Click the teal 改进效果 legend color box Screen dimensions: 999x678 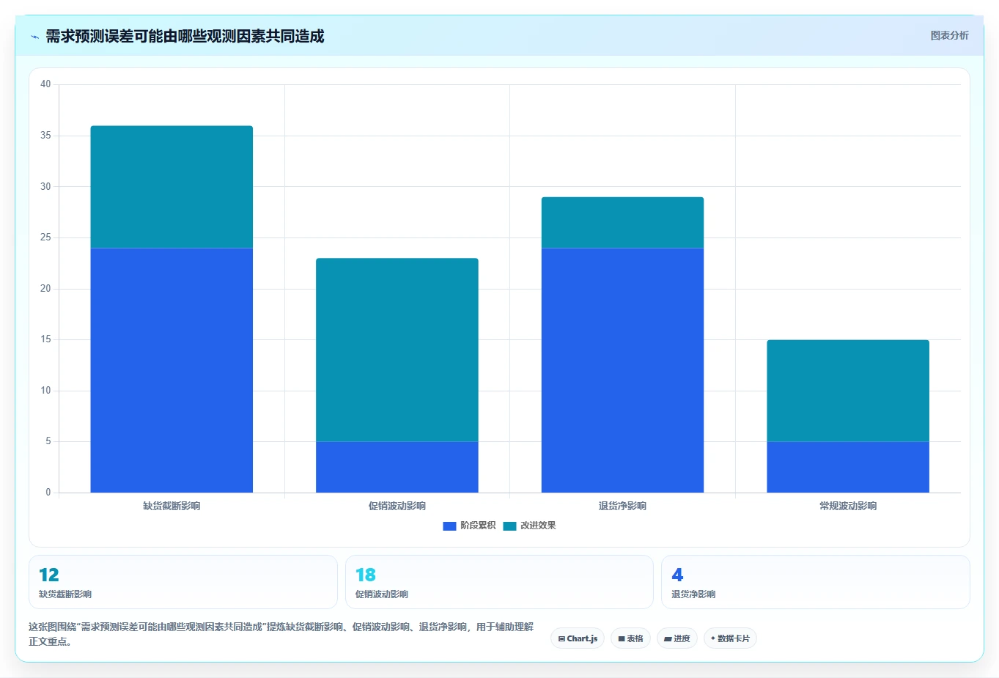[509, 526]
